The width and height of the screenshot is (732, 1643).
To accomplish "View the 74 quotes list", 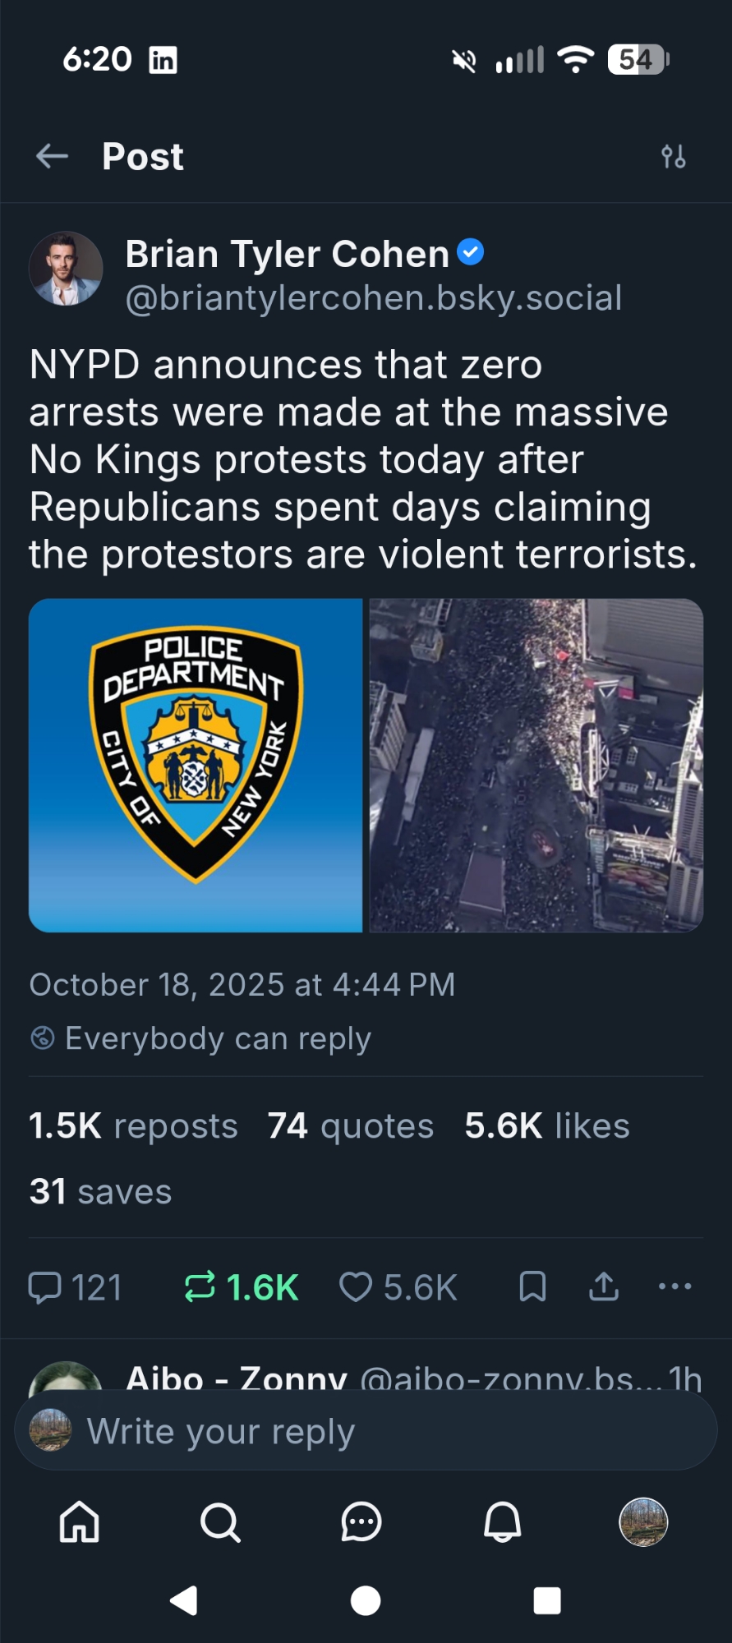I will (351, 1126).
